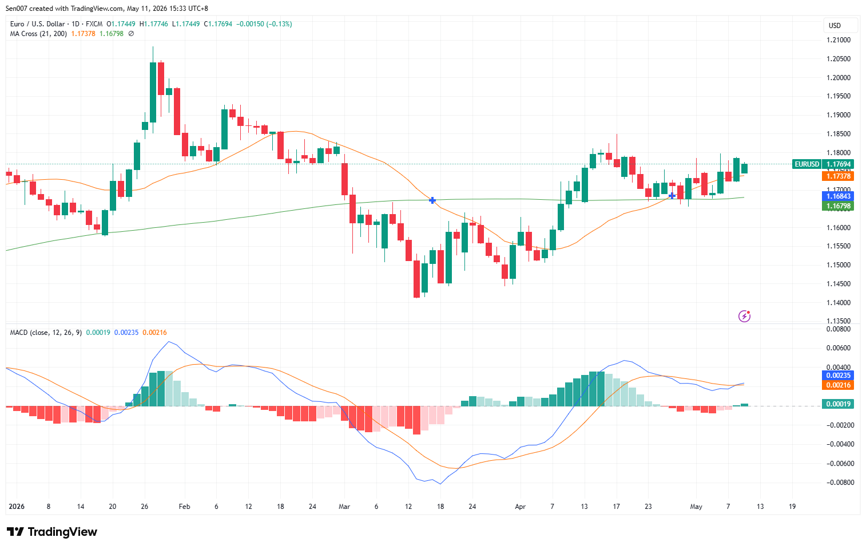Click the 2026 label on the time axis
This screenshot has height=549, width=866.
17,507
